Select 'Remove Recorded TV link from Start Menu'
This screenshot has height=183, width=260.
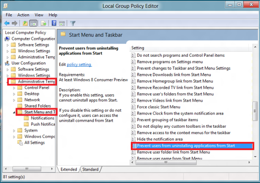(x=175, y=88)
